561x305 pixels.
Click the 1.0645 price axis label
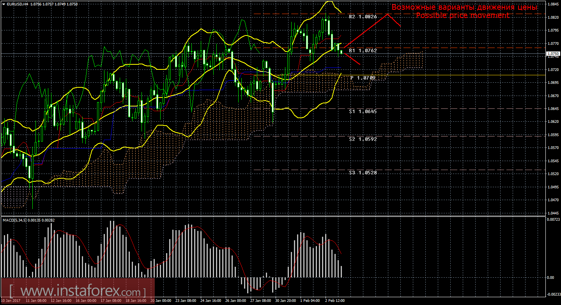click(553, 109)
